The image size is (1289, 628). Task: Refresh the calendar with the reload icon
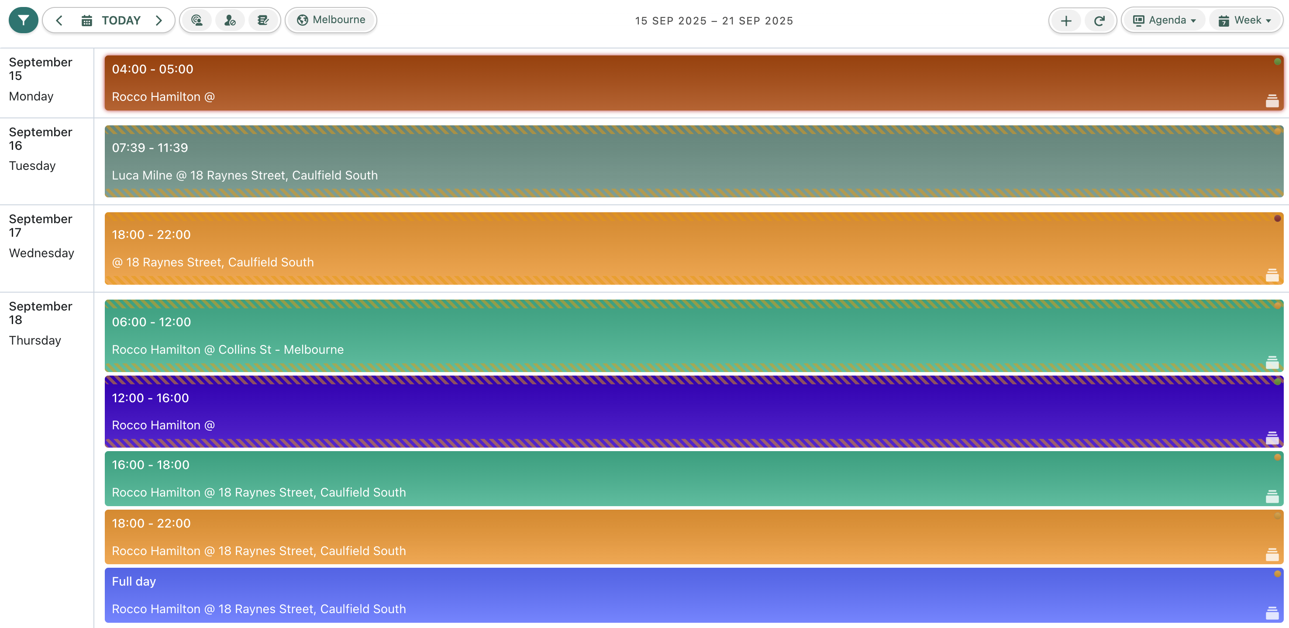click(x=1099, y=21)
